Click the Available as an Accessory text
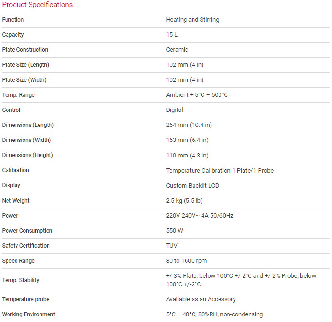The width and height of the screenshot is (332, 322). pyautogui.click(x=201, y=299)
